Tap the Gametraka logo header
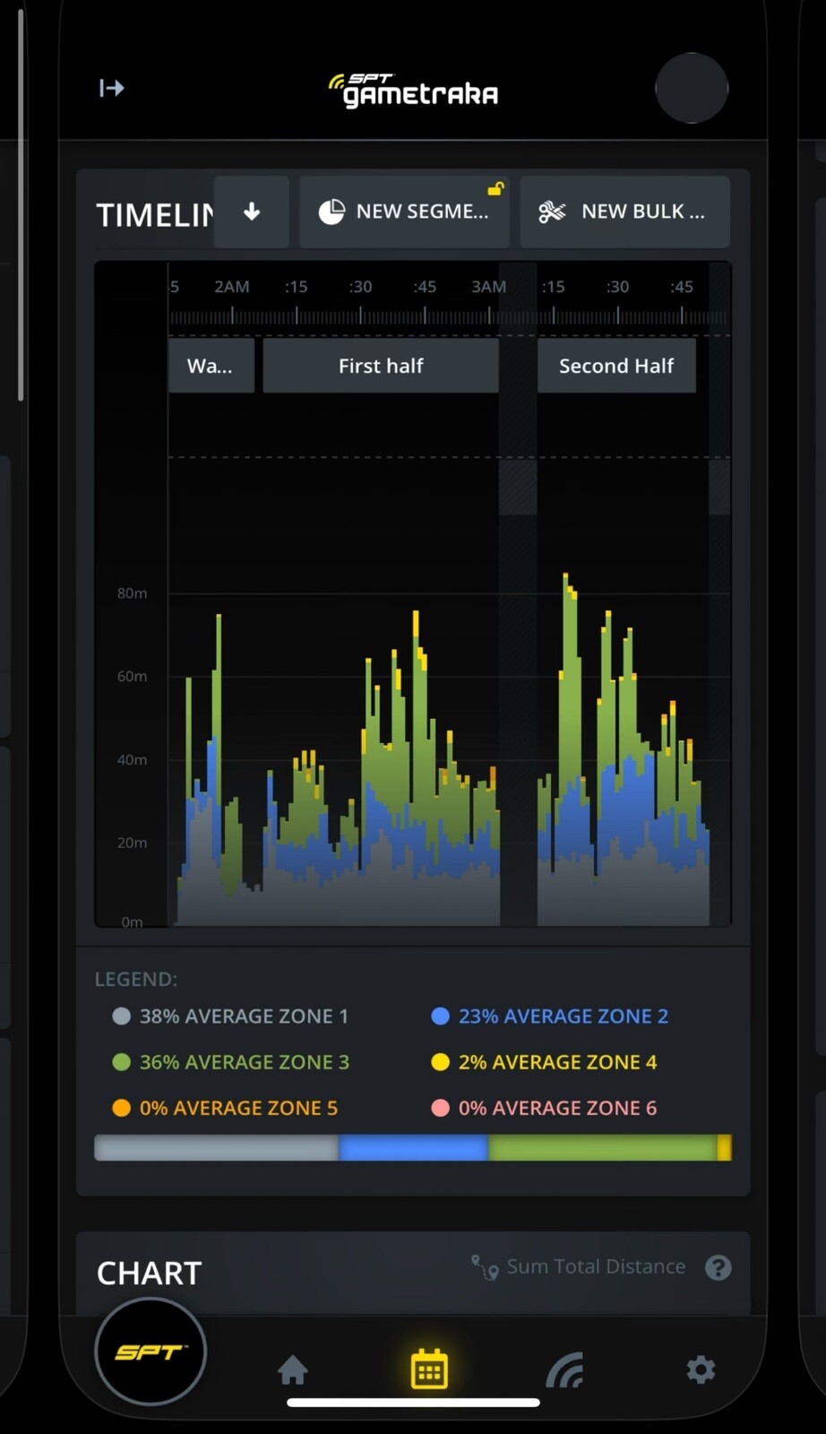Image resolution: width=826 pixels, height=1434 pixels. [412, 90]
